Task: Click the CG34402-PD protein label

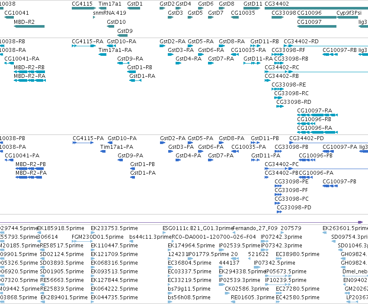Action: tap(306, 138)
